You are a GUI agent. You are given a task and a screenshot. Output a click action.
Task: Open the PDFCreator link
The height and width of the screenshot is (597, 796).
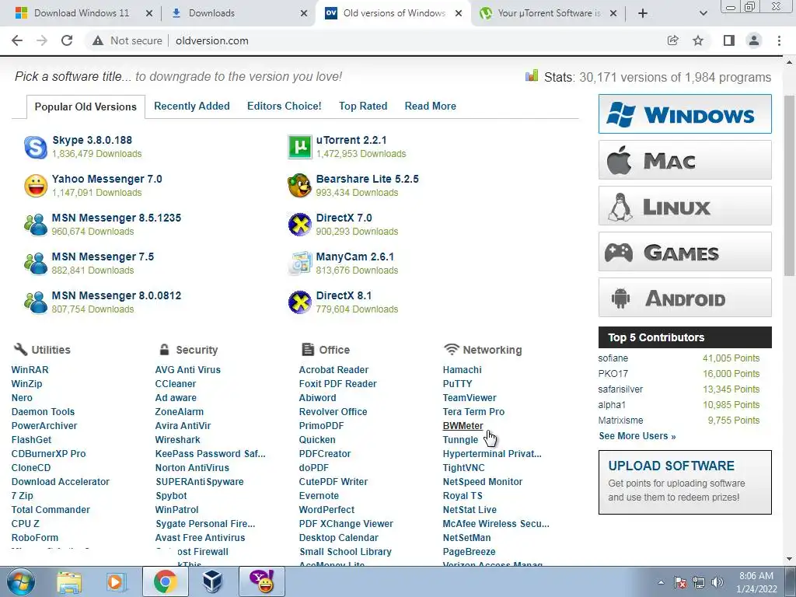(325, 454)
